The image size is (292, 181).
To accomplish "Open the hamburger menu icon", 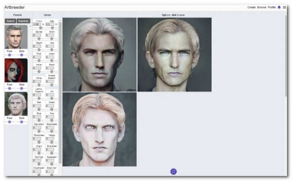I will click(x=284, y=7).
